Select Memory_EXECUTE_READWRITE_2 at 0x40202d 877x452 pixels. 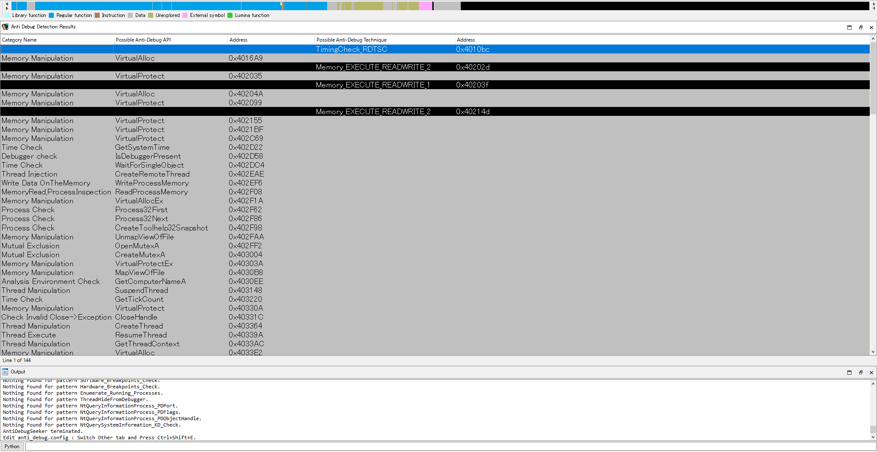click(435, 67)
